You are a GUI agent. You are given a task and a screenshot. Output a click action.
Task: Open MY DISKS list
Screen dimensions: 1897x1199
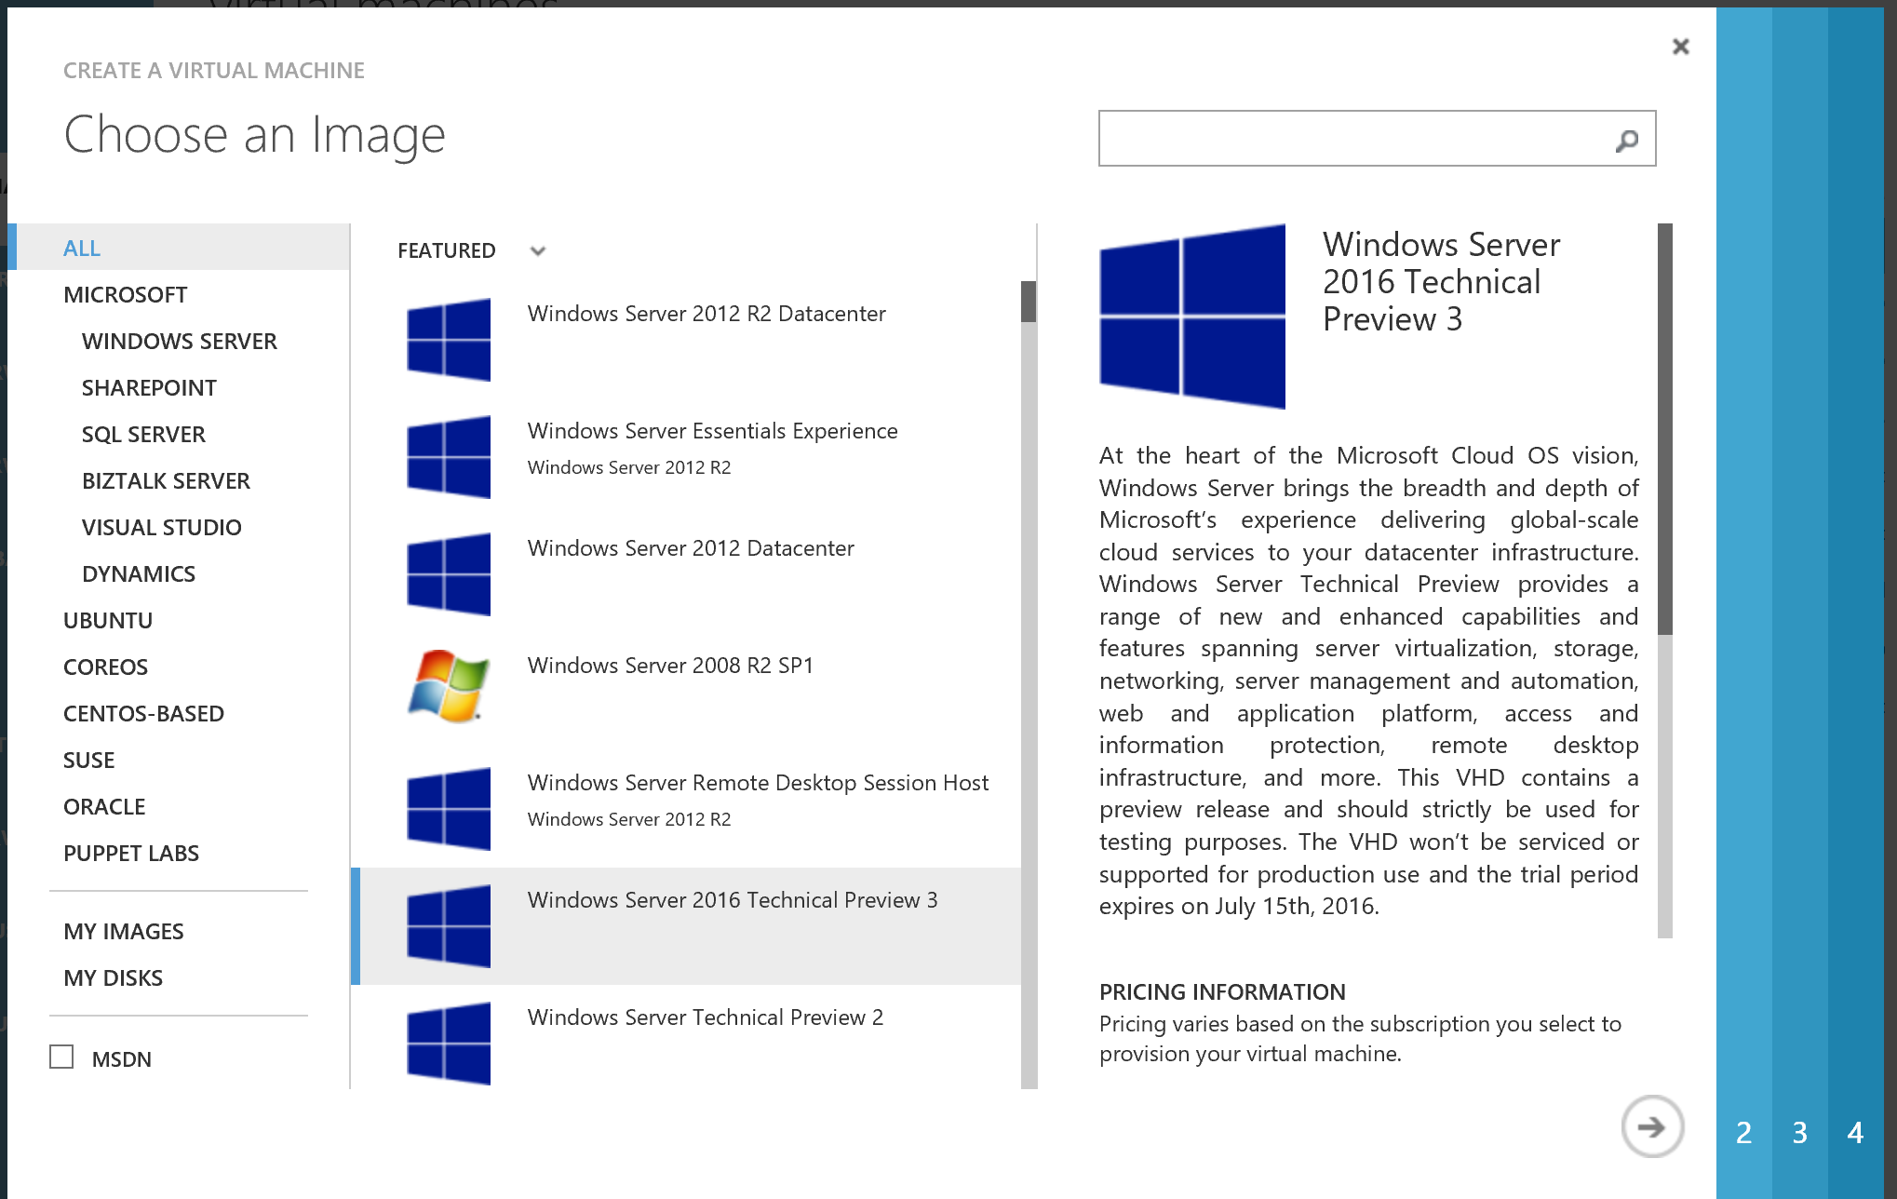point(113,978)
